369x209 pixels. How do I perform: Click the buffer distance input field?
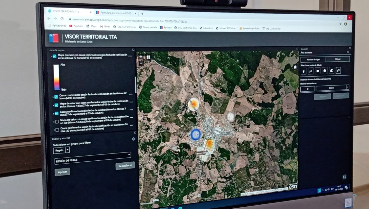pyautogui.click(x=308, y=89)
